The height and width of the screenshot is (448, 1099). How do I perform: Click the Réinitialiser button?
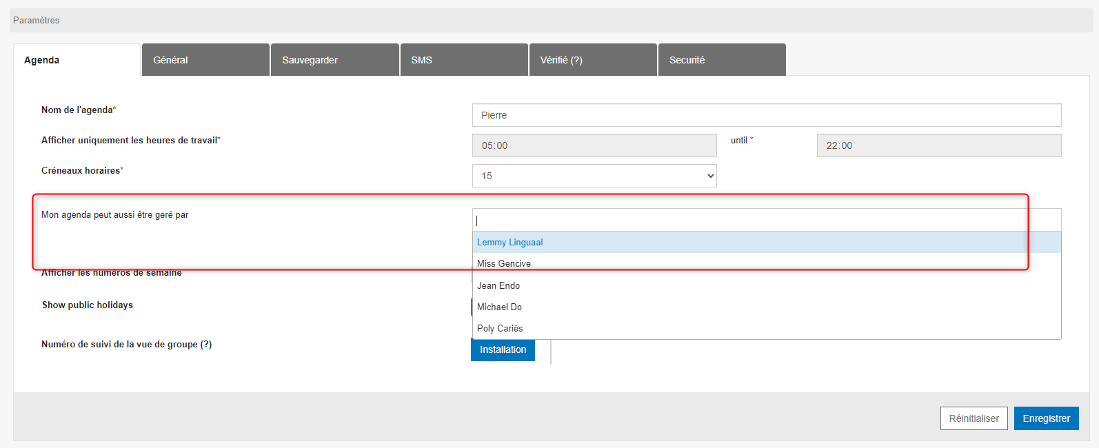point(974,418)
